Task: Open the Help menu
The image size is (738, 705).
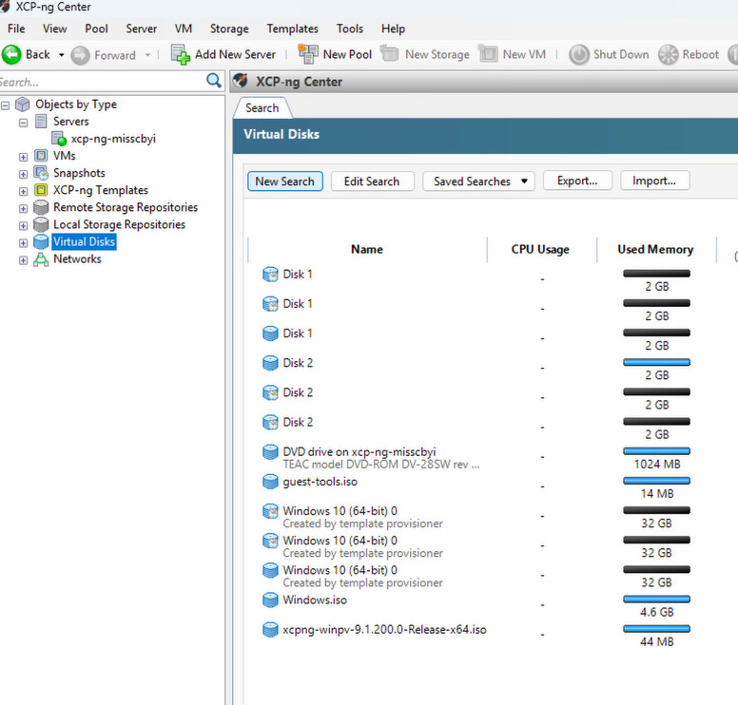Action: click(393, 29)
